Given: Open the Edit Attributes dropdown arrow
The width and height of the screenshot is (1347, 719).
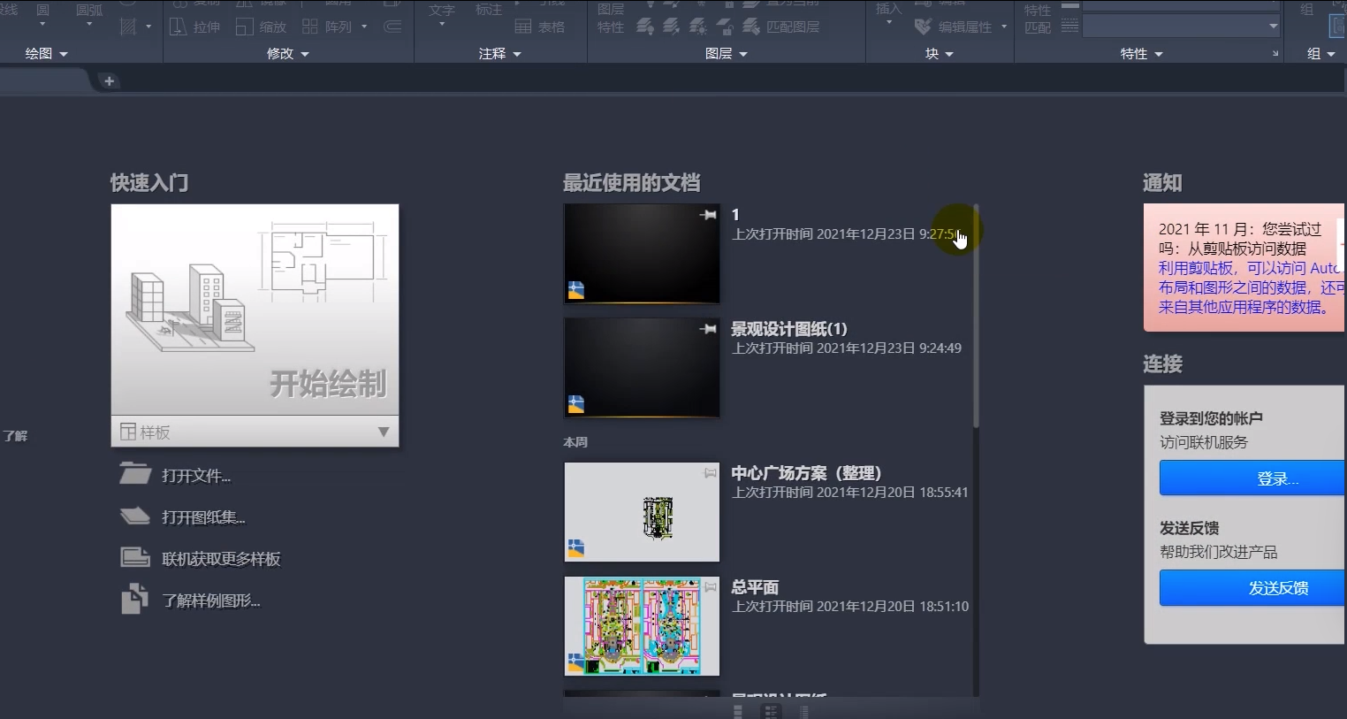Looking at the screenshot, I should (x=1004, y=27).
